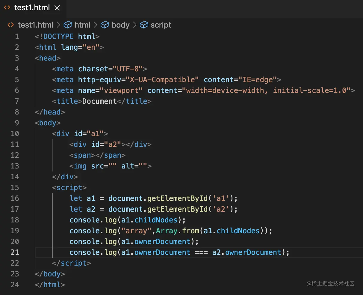Click the cube icon beside breadcrumb "script"
Viewport: 363px width, 295px height.
[x=144, y=25]
